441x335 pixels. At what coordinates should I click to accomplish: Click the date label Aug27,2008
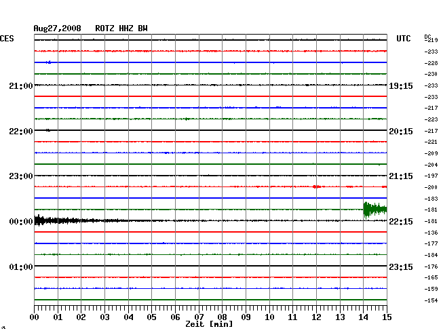(x=58, y=28)
